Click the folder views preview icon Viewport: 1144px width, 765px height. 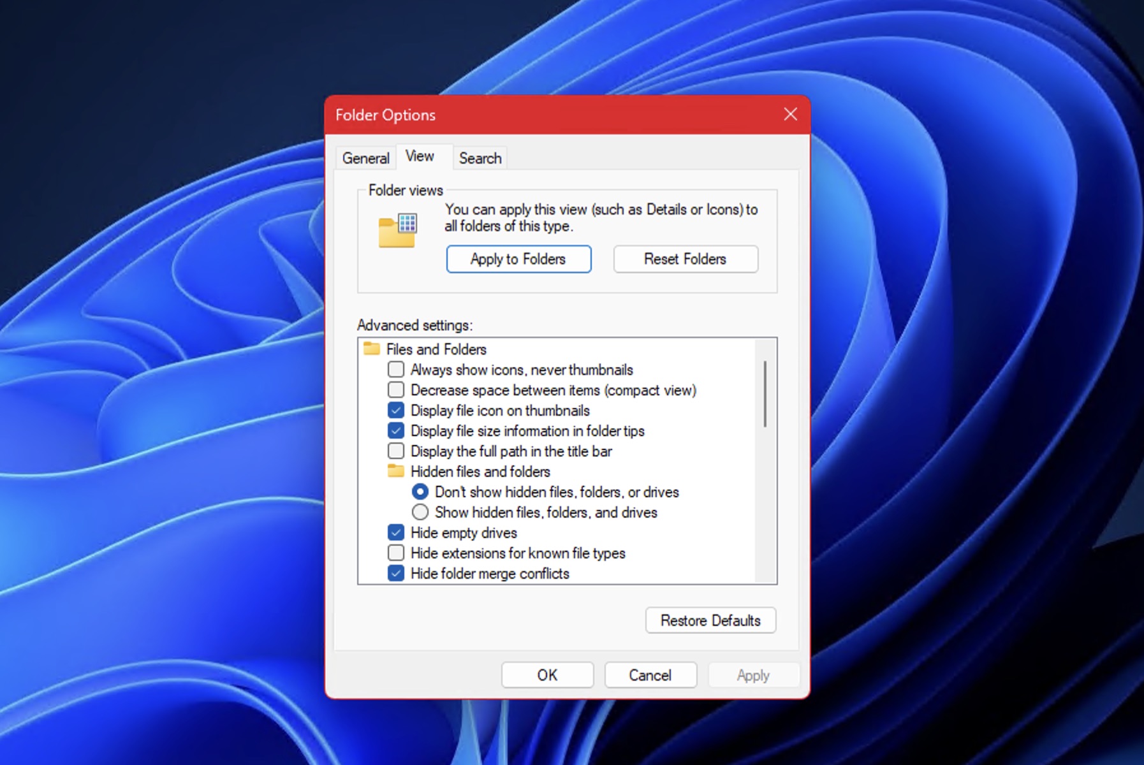click(397, 231)
